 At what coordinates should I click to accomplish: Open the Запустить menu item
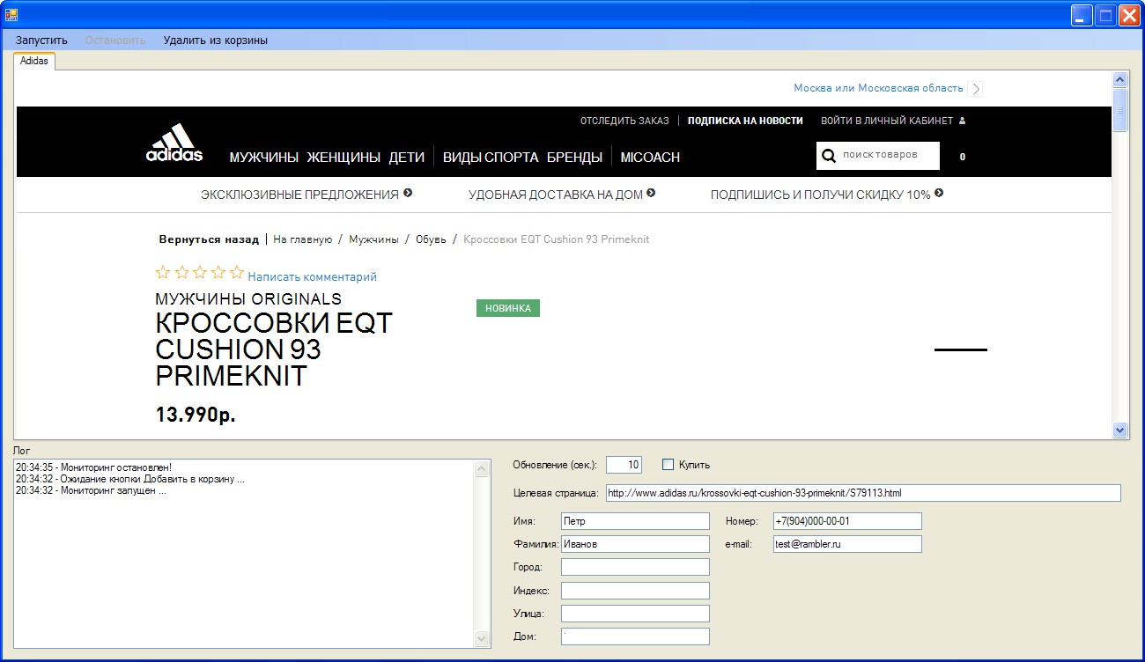(41, 40)
